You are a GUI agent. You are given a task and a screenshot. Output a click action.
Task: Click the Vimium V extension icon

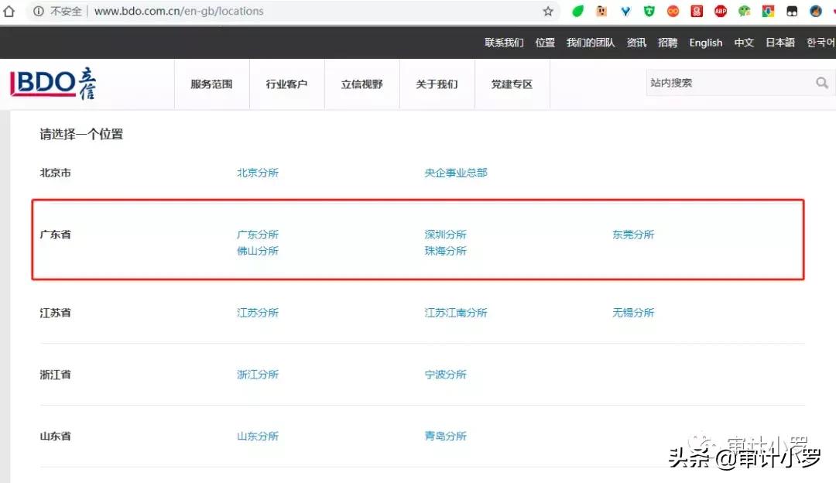point(625,11)
